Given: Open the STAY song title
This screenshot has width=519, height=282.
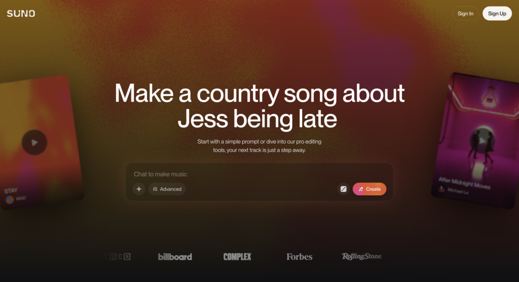Looking at the screenshot, I should tap(11, 191).
